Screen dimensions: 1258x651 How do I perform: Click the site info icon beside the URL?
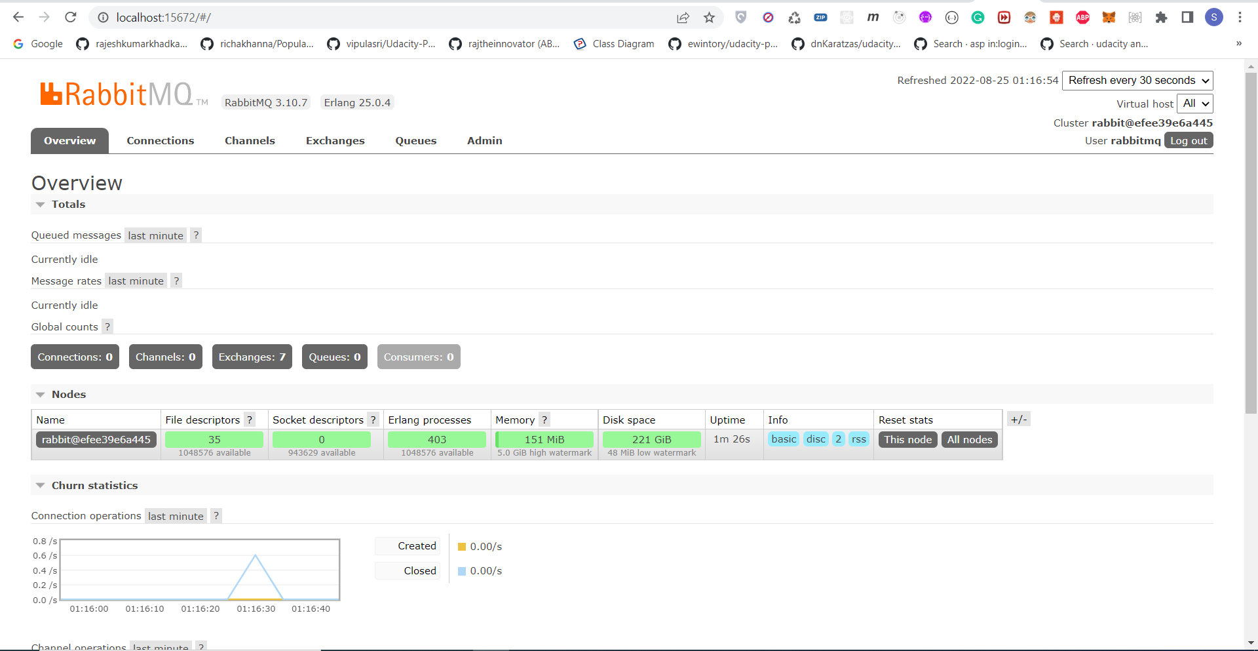(103, 18)
